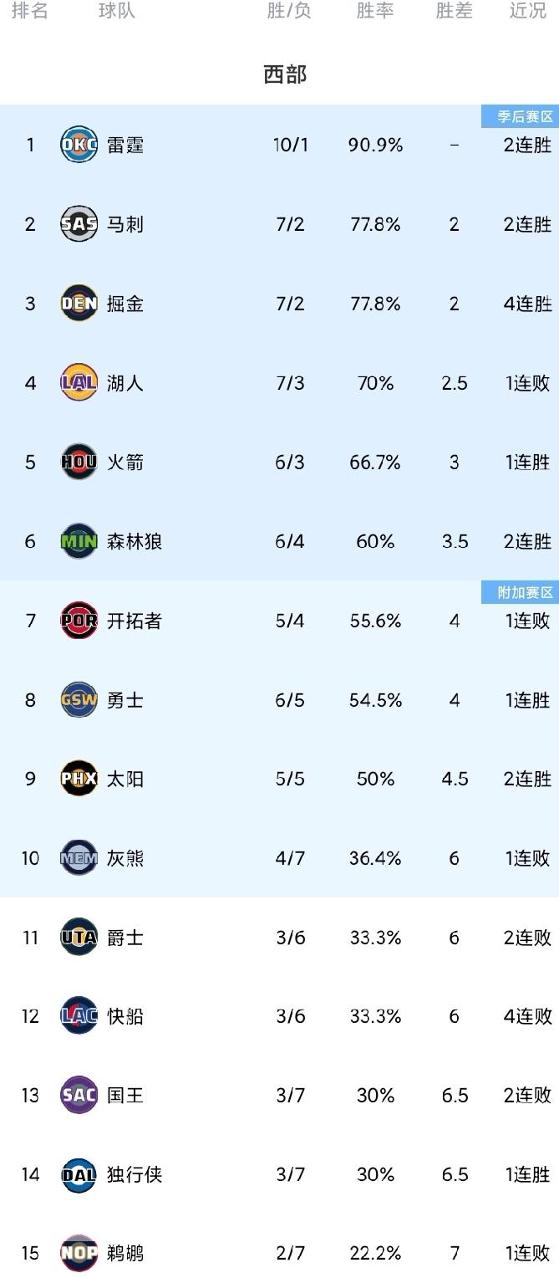The width and height of the screenshot is (559, 1278).
Task: Click the 快船 winning percentage 33.3%
Action: pyautogui.click(x=374, y=1016)
